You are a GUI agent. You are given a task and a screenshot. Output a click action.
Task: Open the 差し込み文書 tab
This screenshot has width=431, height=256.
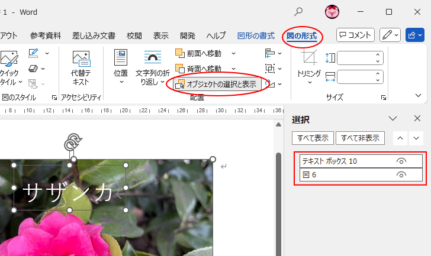(x=94, y=35)
